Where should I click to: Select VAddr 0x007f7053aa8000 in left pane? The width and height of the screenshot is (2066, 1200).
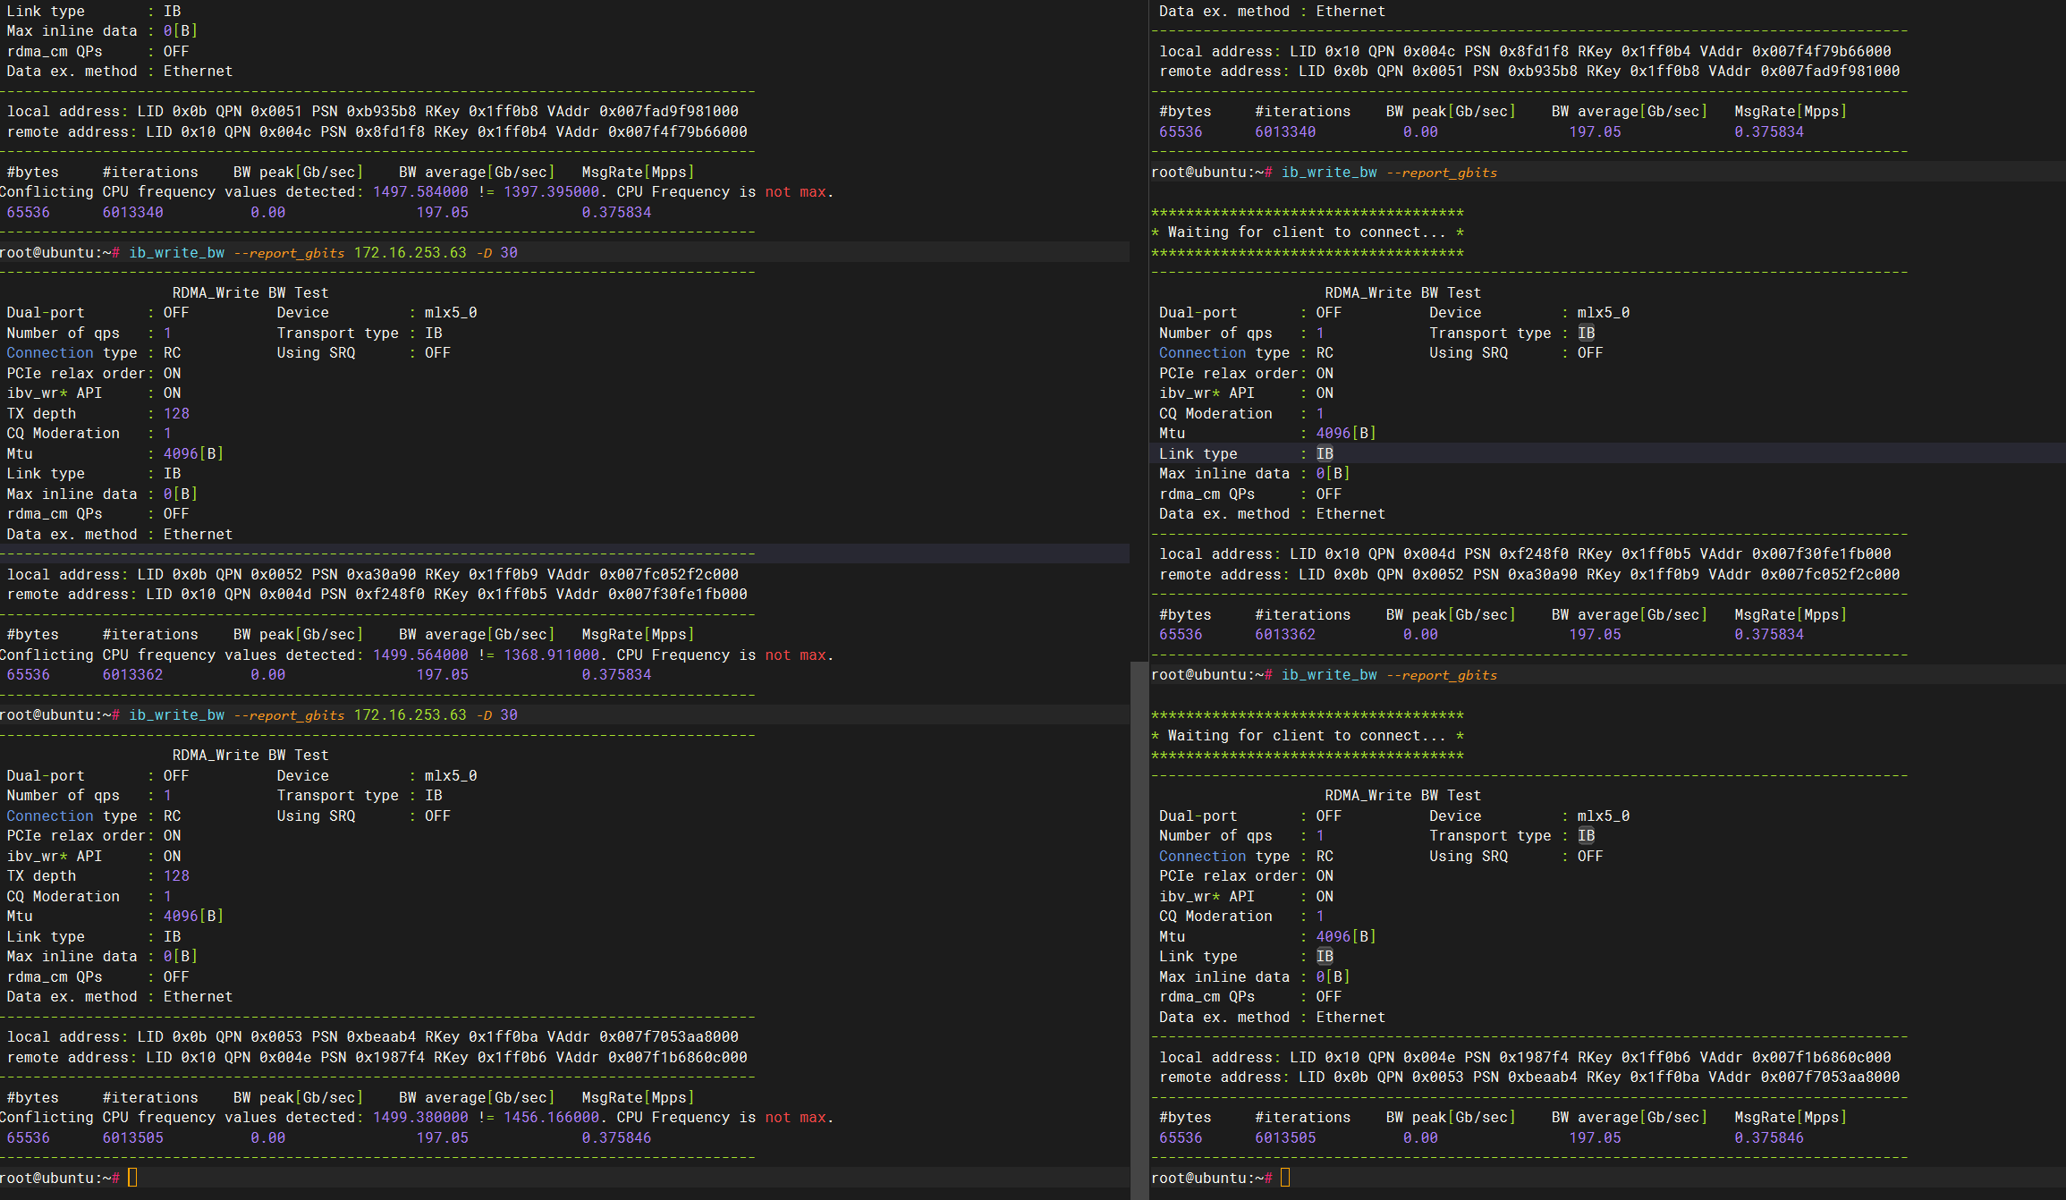pyautogui.click(x=669, y=1037)
